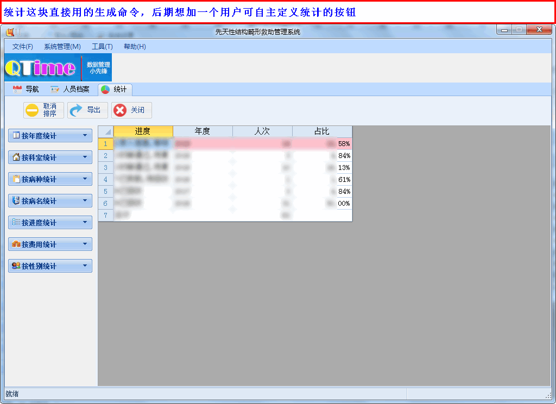
Task: Open the 按费用统计 dropdown arrow
Action: click(x=85, y=244)
